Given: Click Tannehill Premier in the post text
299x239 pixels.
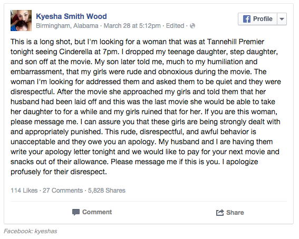Looking at the screenshot, I should [x=236, y=42].
